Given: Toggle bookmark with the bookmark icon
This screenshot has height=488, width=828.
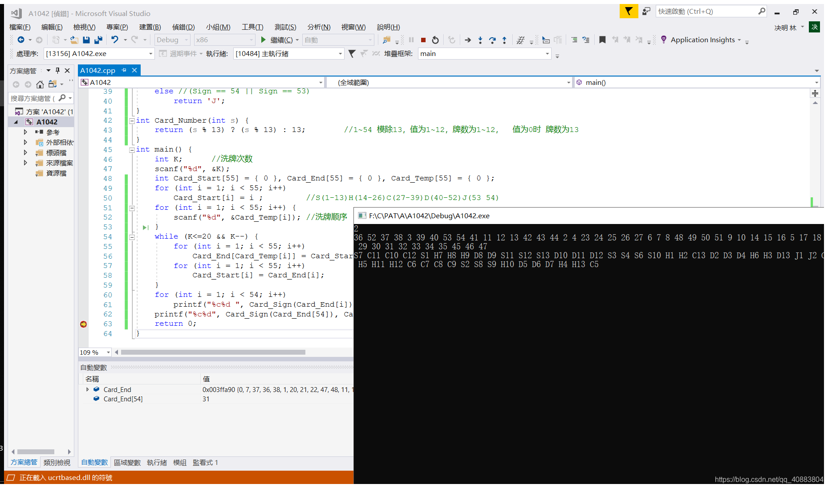Looking at the screenshot, I should tap(602, 40).
